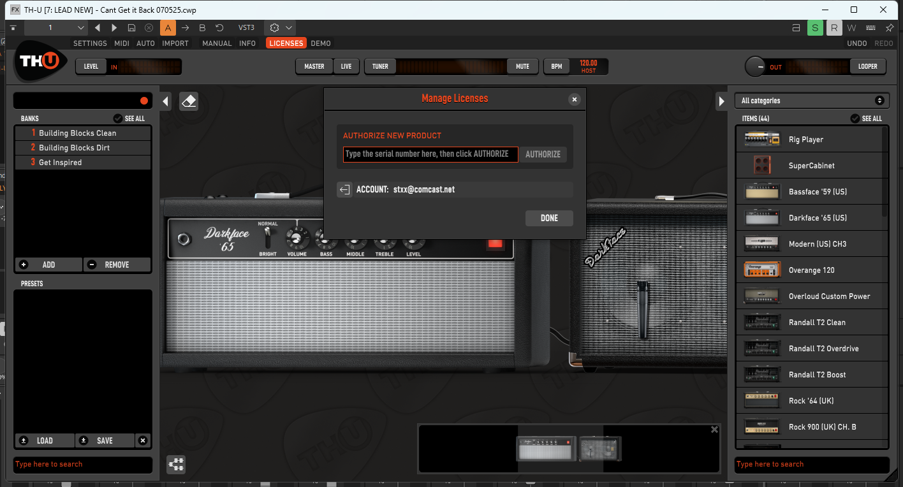Click the OUT level knob
The image size is (903, 487).
[x=756, y=67]
